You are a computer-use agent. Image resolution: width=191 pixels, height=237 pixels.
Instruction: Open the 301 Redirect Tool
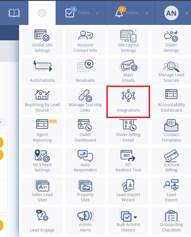128,161
